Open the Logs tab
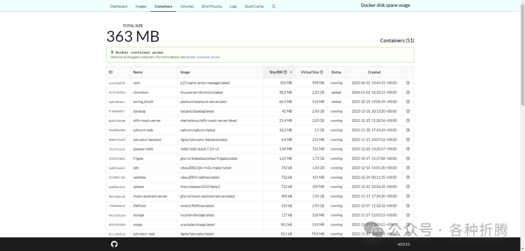Screen dimensions: 525x251 233,6
